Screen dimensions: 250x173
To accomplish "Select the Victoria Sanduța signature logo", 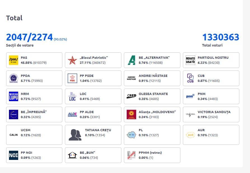I will coord(190,114).
